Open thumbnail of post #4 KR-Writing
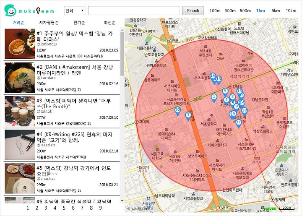The image size is (302, 216). point(20,145)
